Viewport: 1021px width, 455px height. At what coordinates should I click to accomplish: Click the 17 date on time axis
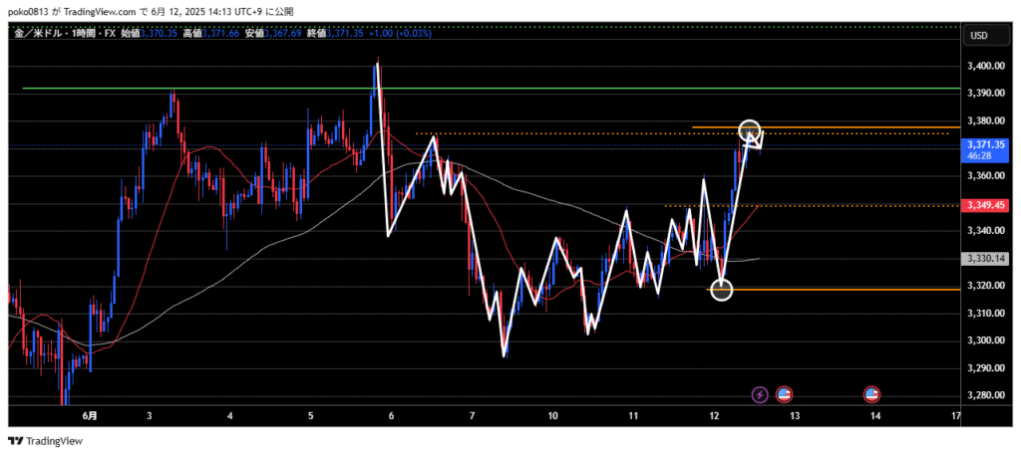click(955, 415)
